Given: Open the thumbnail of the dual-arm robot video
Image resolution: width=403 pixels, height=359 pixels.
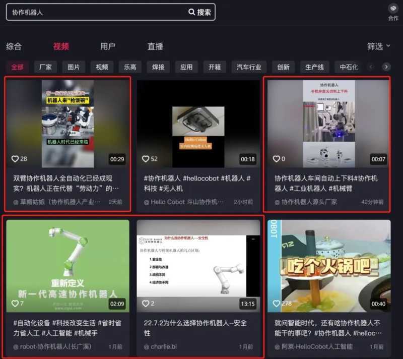Looking at the screenshot, I should (x=68, y=119).
